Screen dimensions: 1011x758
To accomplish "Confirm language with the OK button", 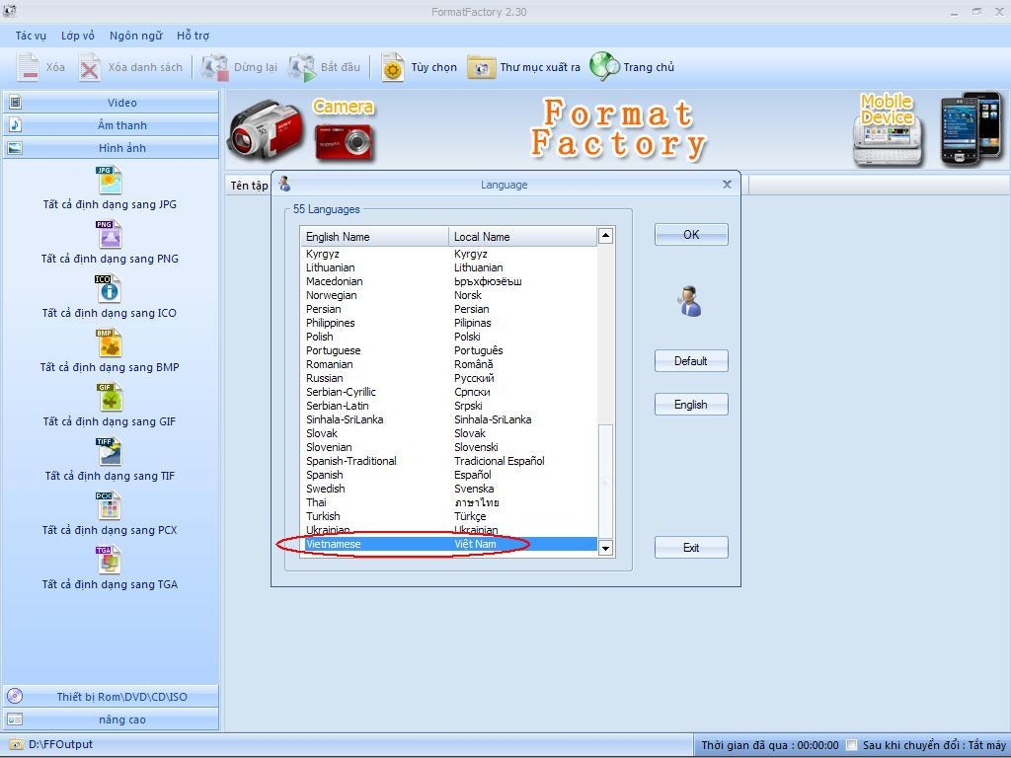I will coord(691,235).
